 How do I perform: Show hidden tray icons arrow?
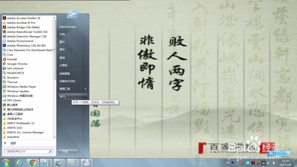pyautogui.click(x=238, y=163)
